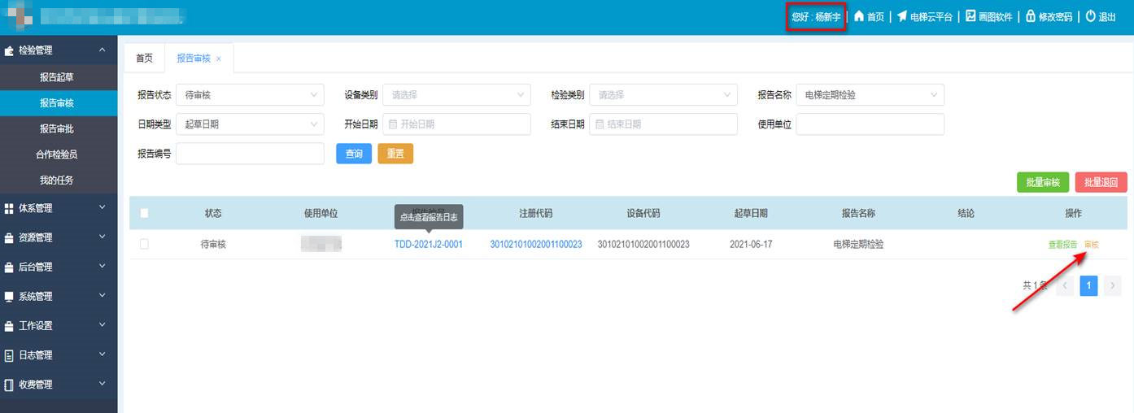The width and height of the screenshot is (1134, 413).
Task: Close the 报告审核 tab with x
Action: point(219,59)
